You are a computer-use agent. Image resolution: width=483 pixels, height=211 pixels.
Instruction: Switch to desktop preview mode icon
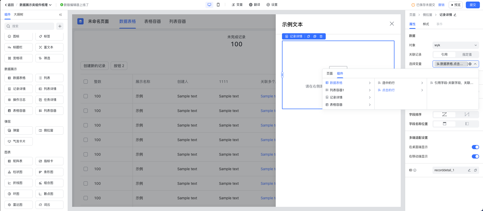209,5
